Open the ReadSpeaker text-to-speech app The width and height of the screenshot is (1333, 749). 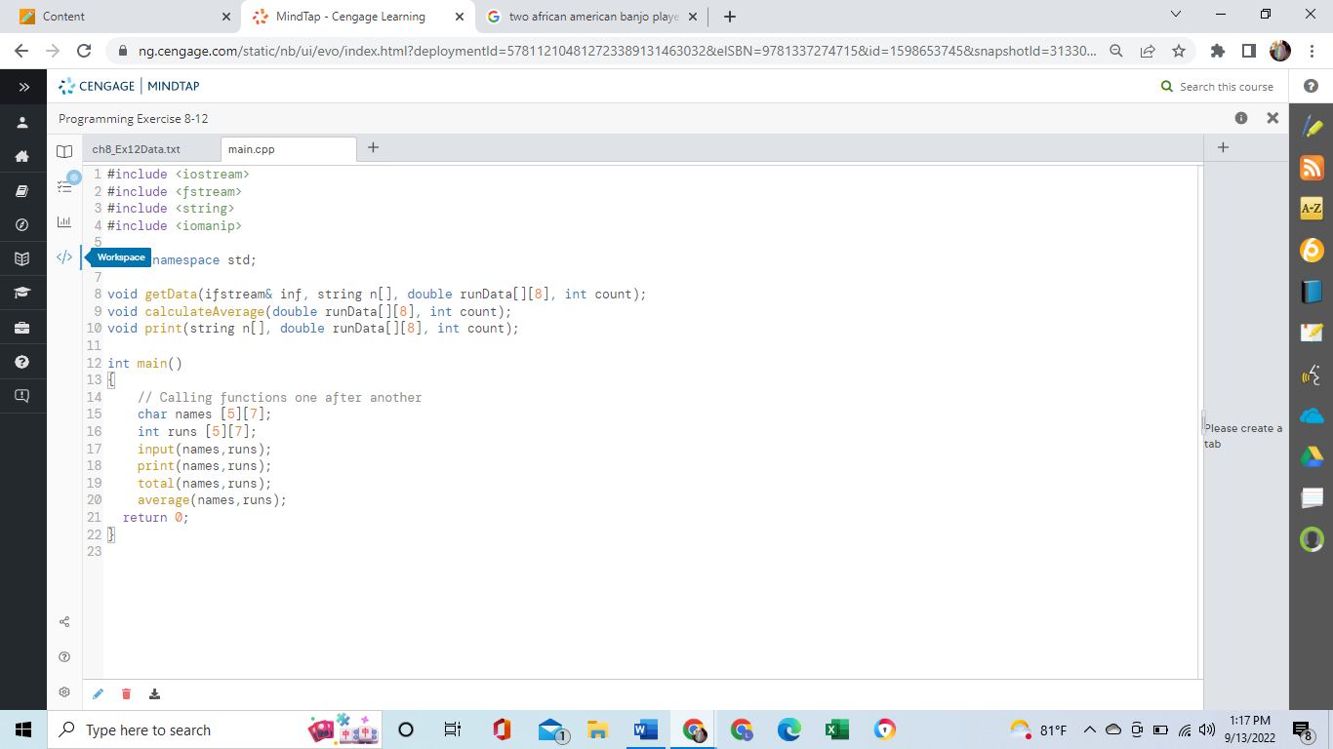point(1312,374)
